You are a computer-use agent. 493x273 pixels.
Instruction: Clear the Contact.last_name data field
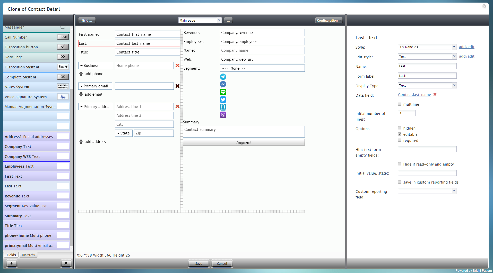(435, 94)
